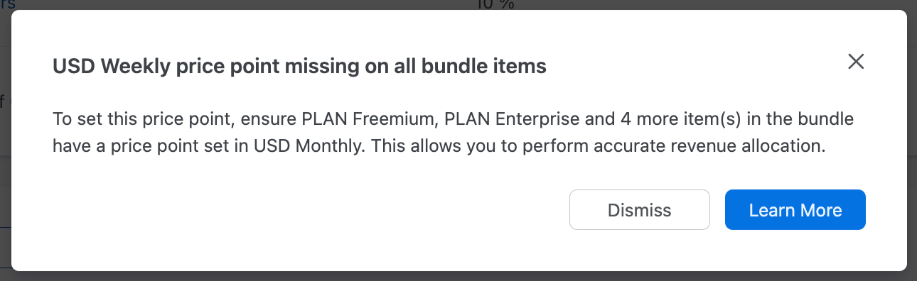
Task: Close the dialog with the X icon
Action: click(856, 61)
